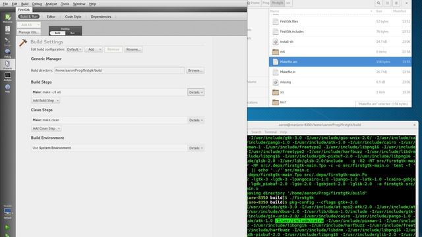Open file manager view options arrow
The height and width of the screenshot is (237, 422).
click(x=406, y=3)
